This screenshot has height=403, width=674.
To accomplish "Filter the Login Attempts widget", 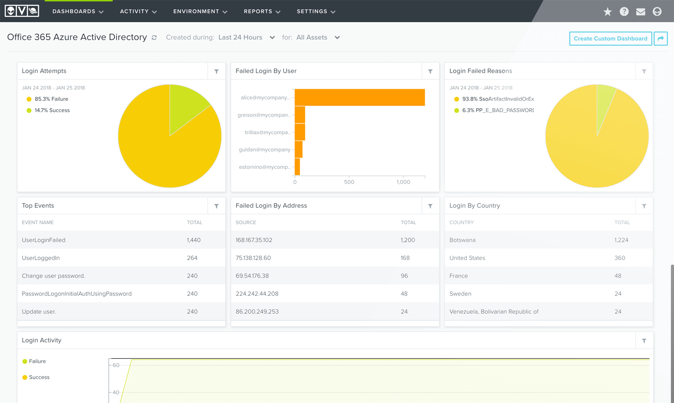I will coord(217,71).
